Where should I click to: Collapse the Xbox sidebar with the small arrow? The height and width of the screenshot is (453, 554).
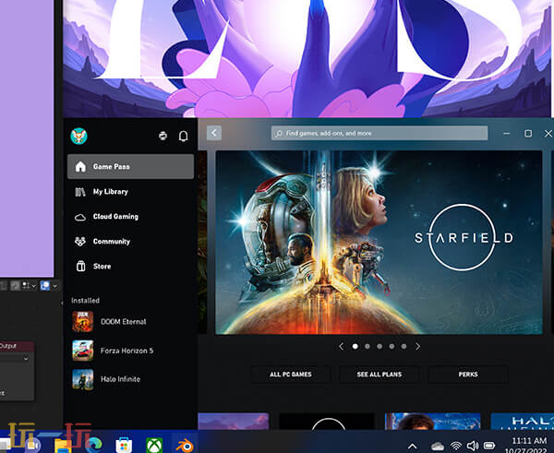point(62,303)
